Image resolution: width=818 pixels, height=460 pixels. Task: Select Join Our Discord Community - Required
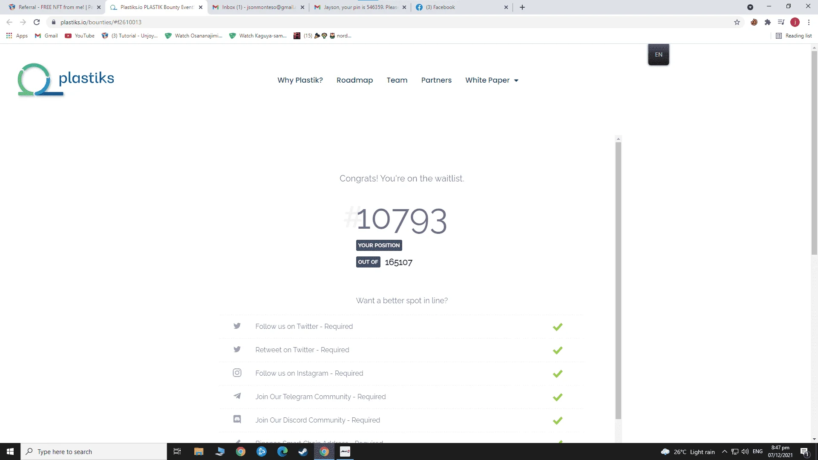401,420
